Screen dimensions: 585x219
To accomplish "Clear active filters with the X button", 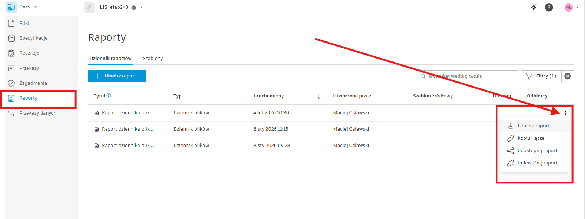I will pos(567,76).
